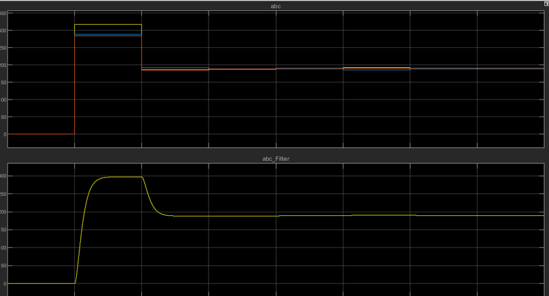Click the zero-level orange line before the step
Screen dimensions: 549x296
tap(38, 134)
